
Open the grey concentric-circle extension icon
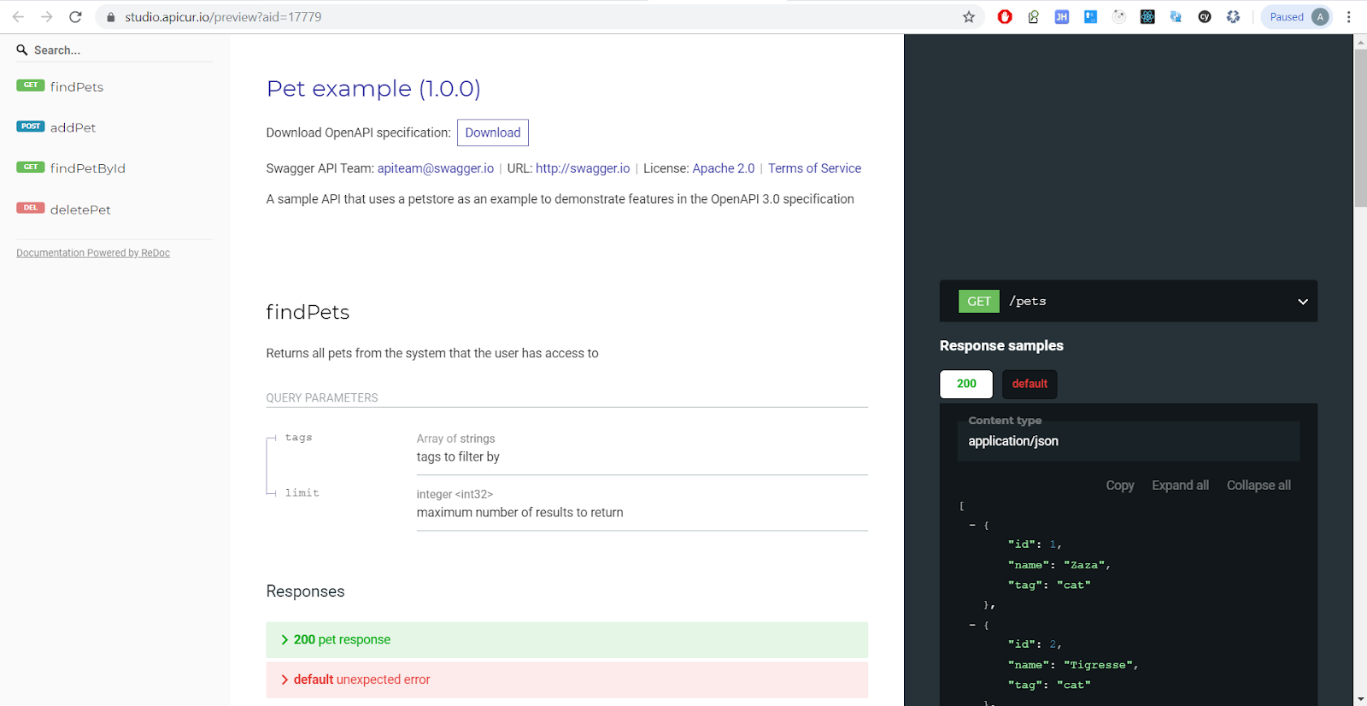coord(1119,17)
